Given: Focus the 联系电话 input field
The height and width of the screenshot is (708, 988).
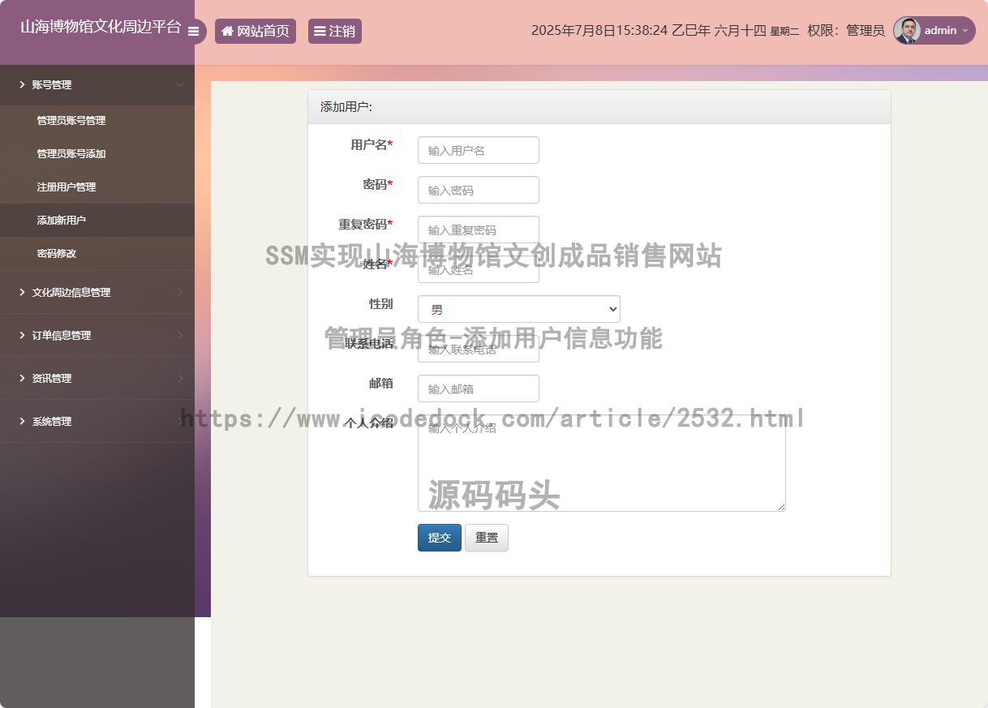Looking at the screenshot, I should [479, 349].
